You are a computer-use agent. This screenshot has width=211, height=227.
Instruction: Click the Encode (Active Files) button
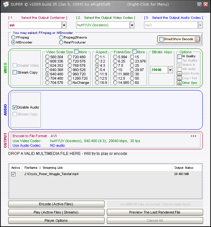(x=56, y=204)
